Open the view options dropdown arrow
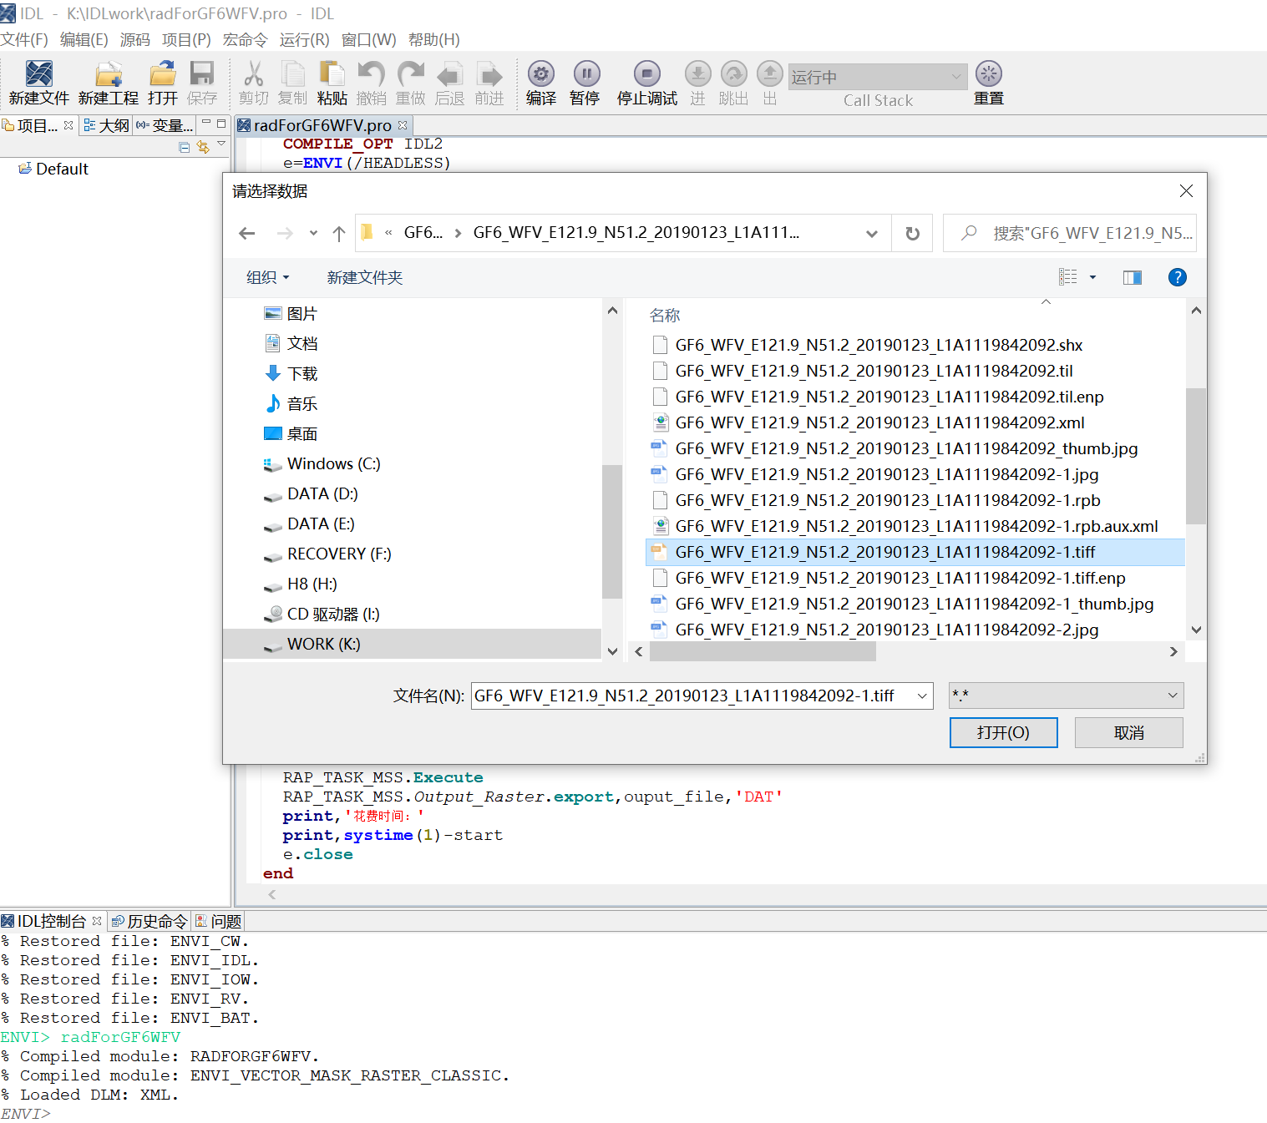Image resolution: width=1267 pixels, height=1123 pixels. (x=1092, y=277)
